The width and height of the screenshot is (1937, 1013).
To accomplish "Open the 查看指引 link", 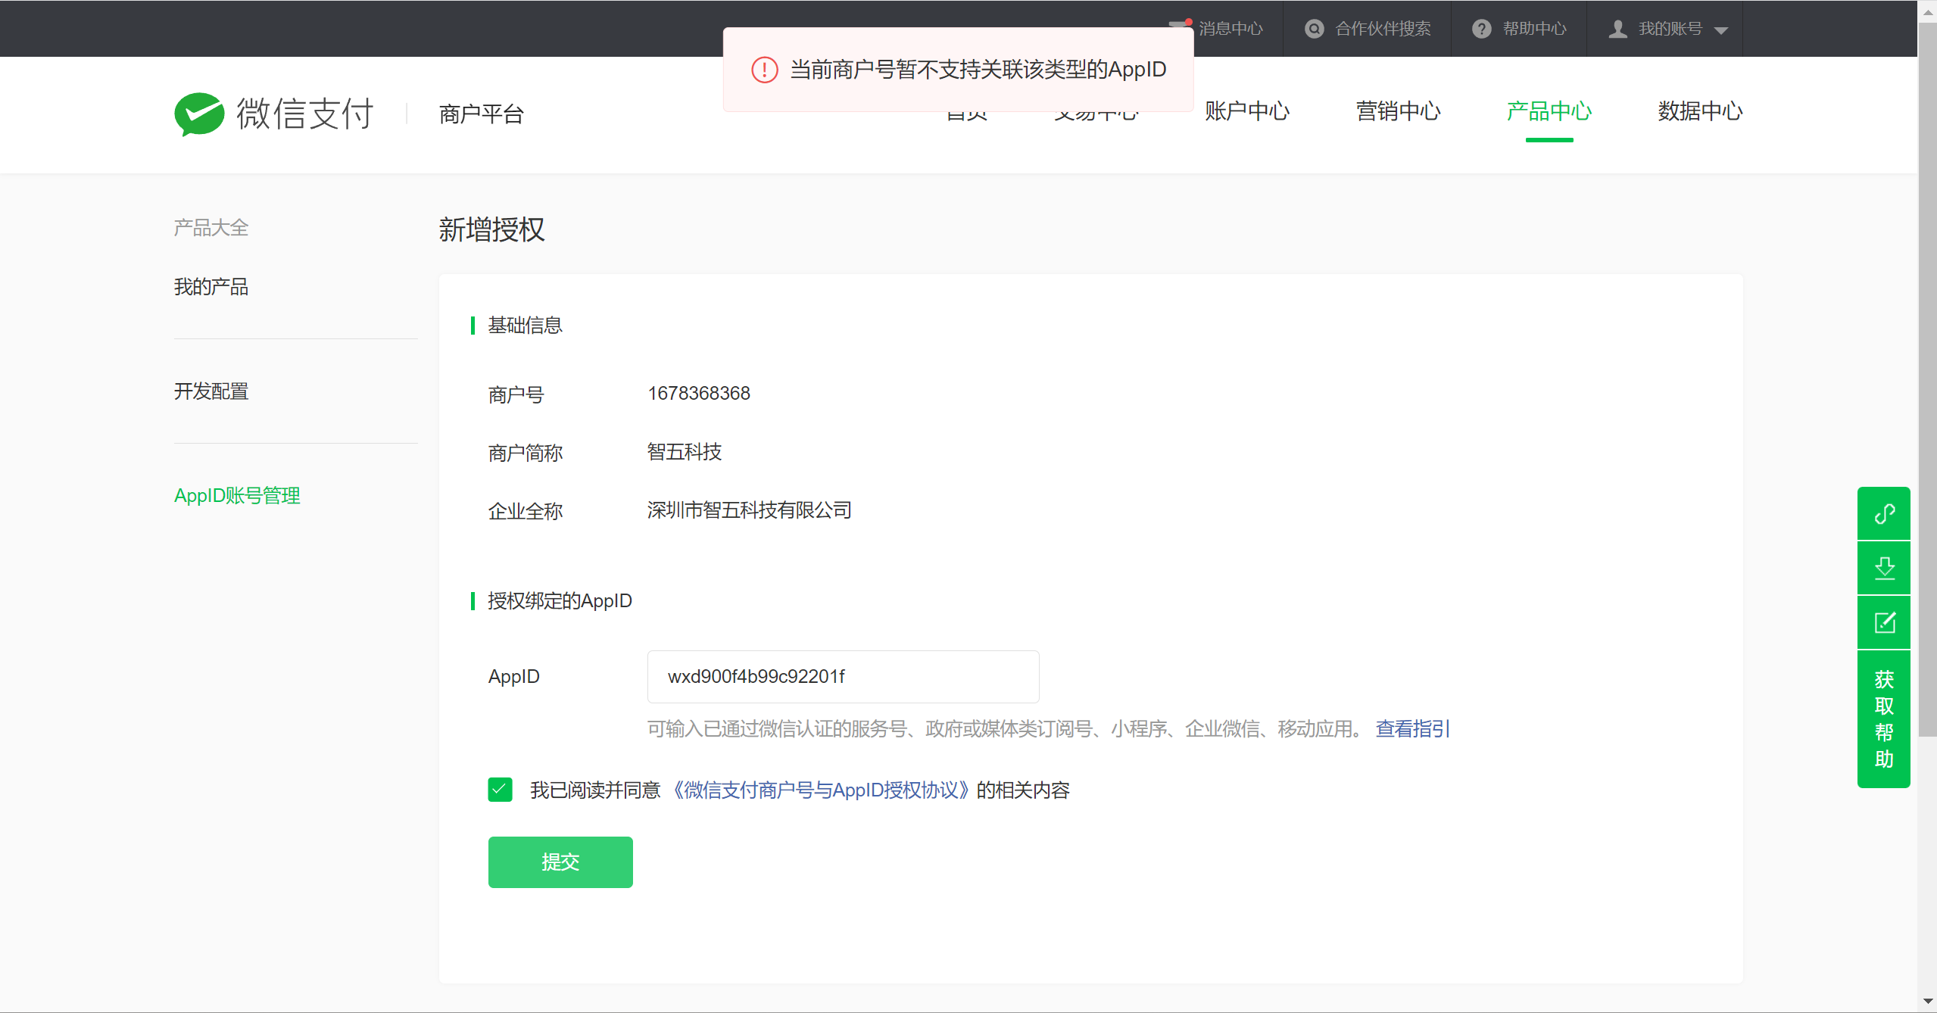I will (x=1412, y=728).
